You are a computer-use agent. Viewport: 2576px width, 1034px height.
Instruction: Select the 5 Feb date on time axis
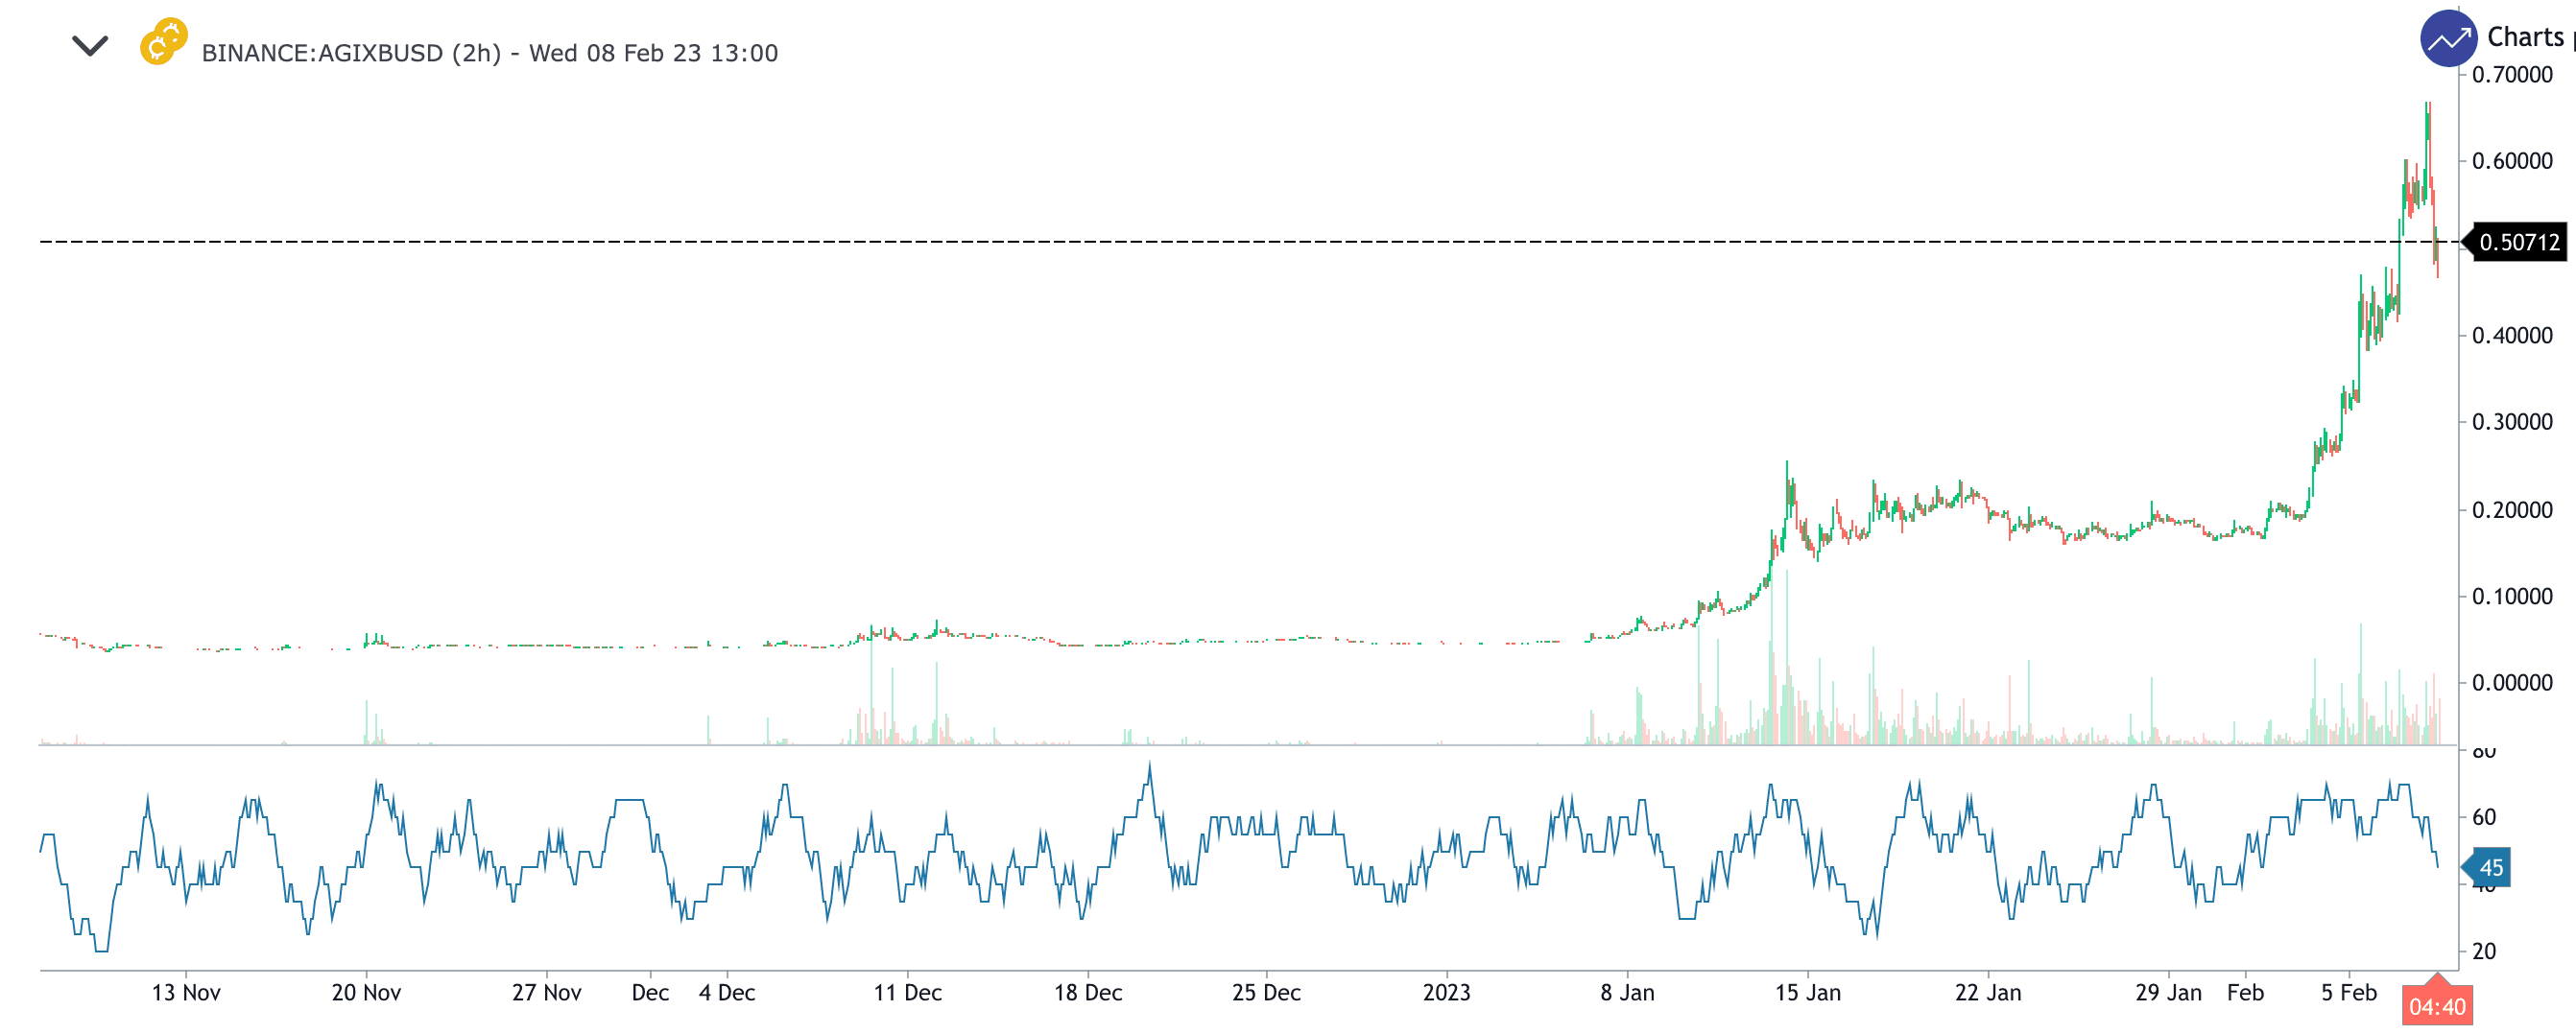point(2348,992)
